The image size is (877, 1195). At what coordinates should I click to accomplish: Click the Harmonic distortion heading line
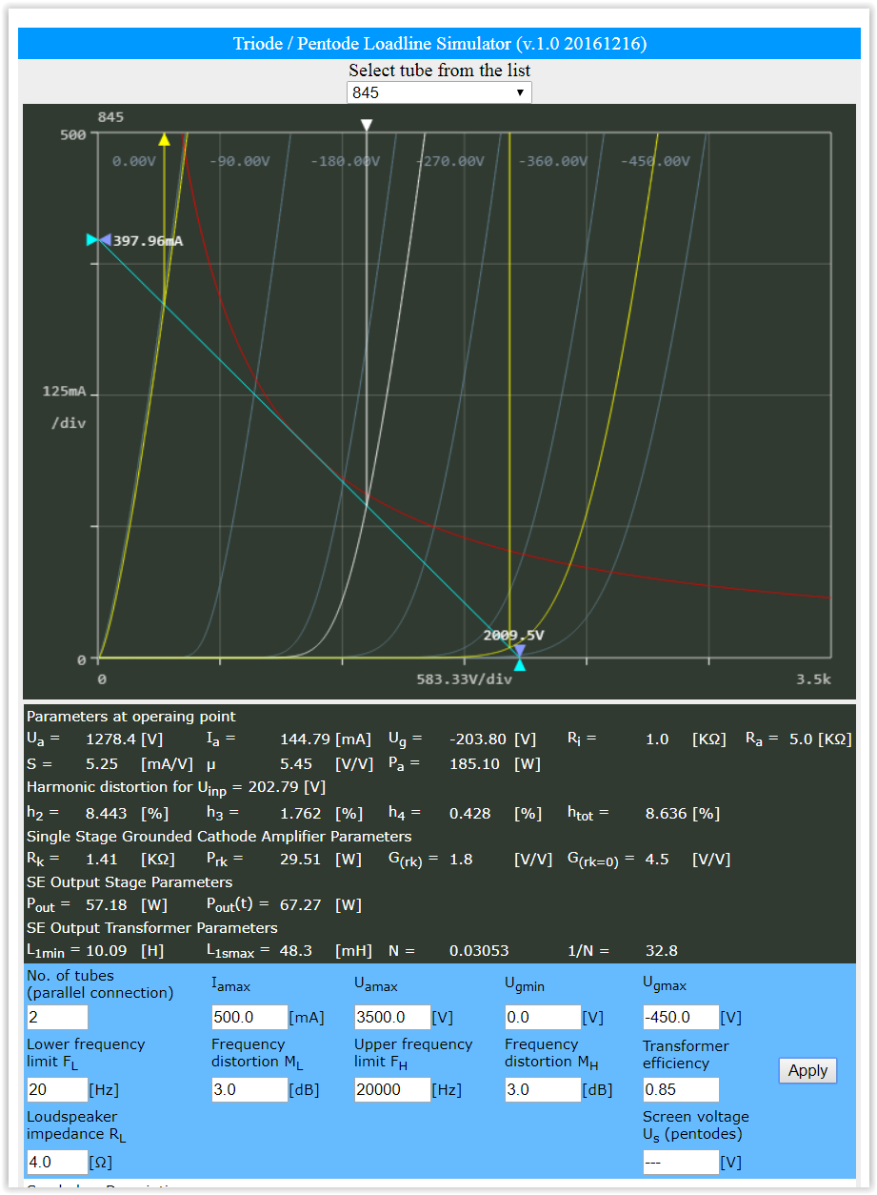click(176, 788)
